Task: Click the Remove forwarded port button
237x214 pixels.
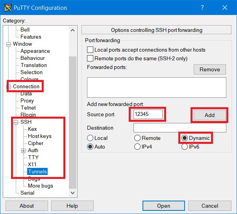Action: pyautogui.click(x=210, y=69)
